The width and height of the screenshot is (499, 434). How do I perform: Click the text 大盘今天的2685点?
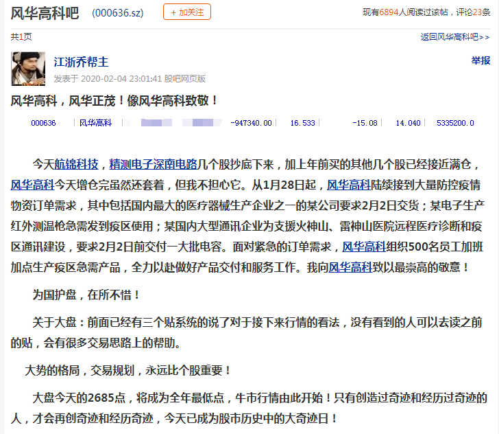(x=79, y=398)
